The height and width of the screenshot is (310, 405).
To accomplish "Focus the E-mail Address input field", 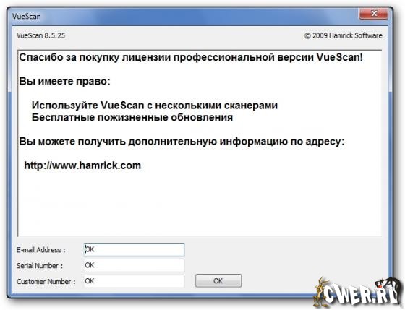I will [134, 249].
